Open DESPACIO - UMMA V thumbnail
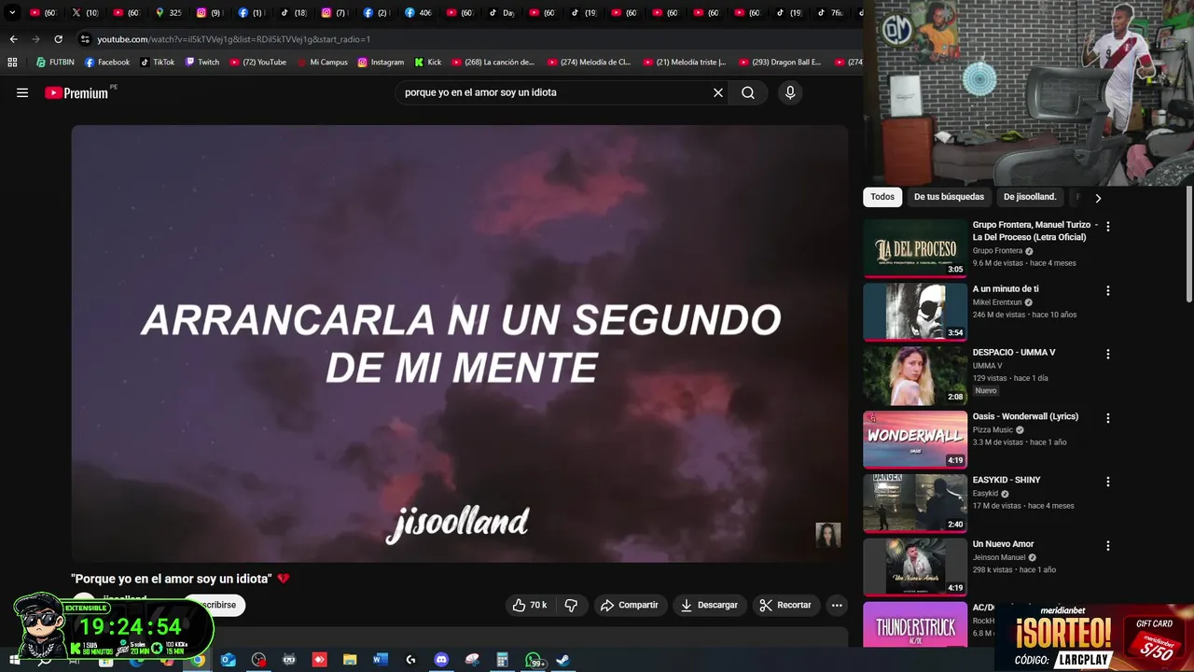This screenshot has width=1194, height=672. (x=915, y=375)
